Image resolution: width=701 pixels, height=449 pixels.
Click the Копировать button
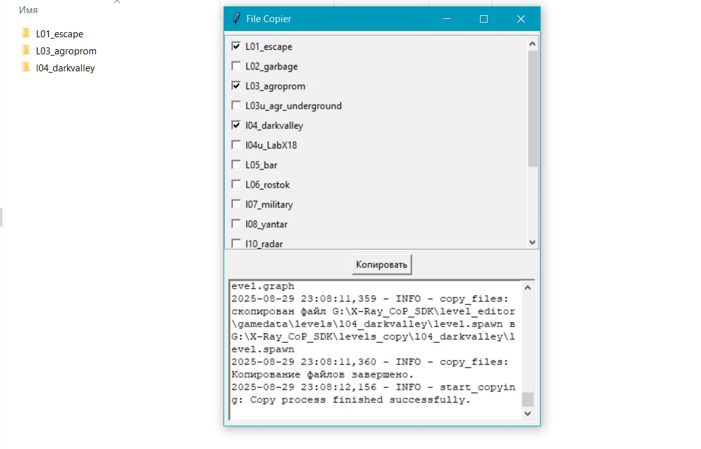point(381,265)
